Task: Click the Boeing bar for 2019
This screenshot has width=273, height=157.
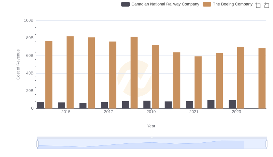Action: [155, 77]
